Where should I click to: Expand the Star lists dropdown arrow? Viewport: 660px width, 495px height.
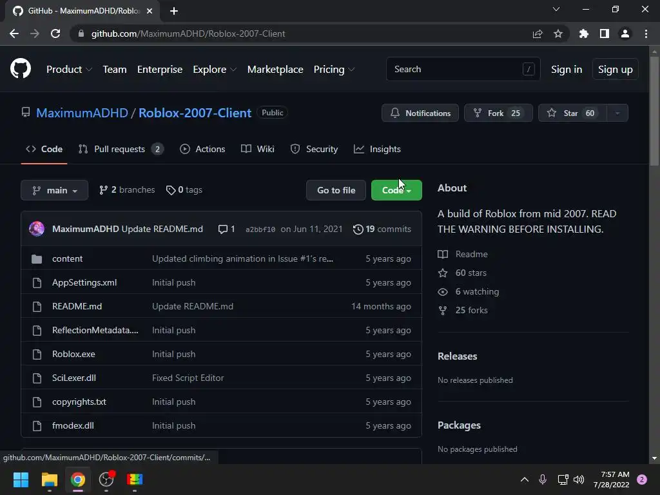pos(617,113)
